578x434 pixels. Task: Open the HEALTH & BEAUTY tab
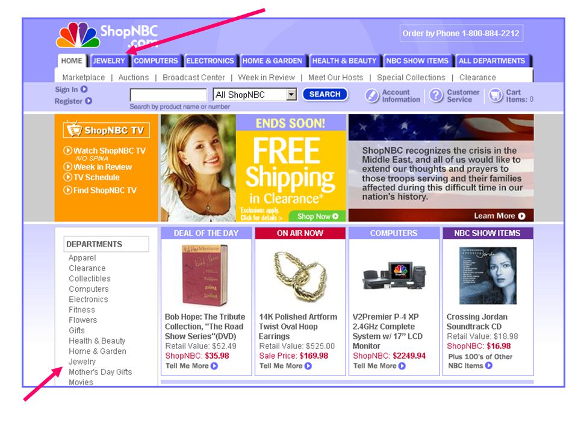pos(344,61)
